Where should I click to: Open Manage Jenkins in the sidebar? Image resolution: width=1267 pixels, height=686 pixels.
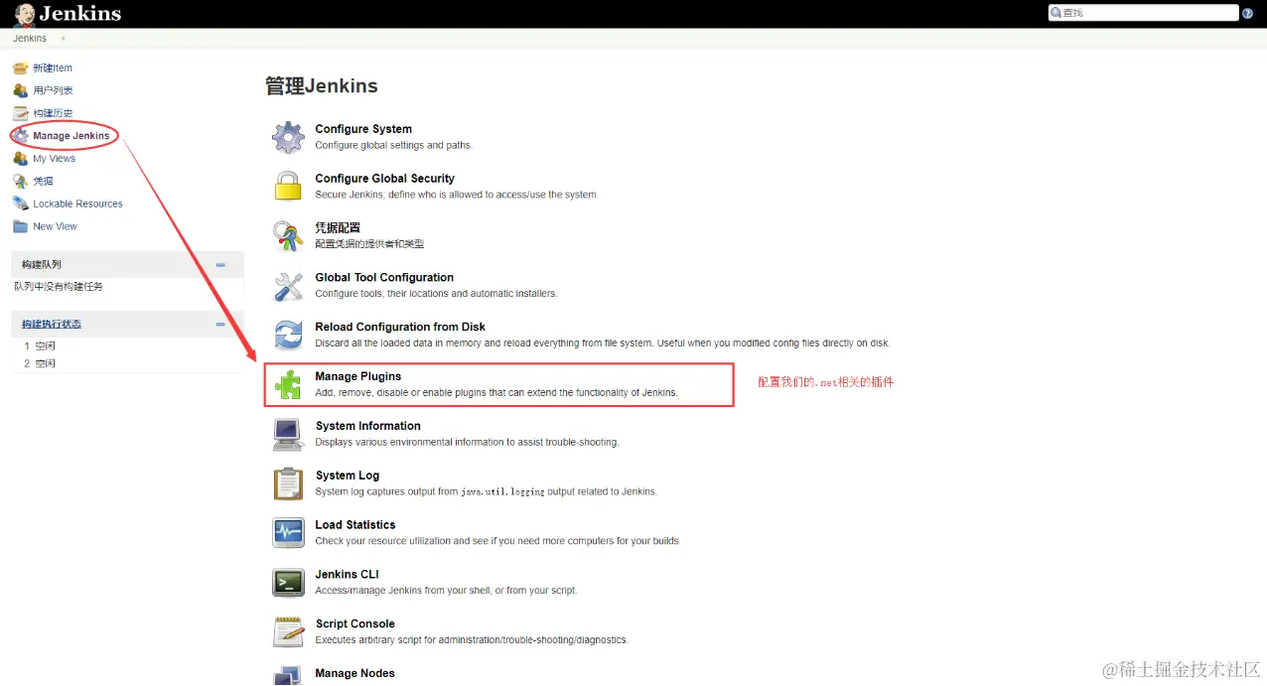(x=70, y=136)
